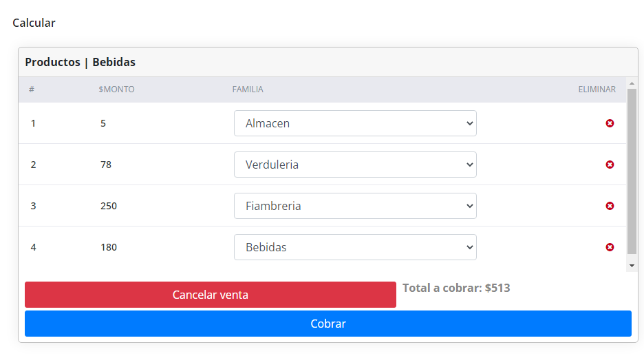Image resolution: width=644 pixels, height=358 pixels.
Task: Click the blue Cobrar button
Action: pos(328,324)
